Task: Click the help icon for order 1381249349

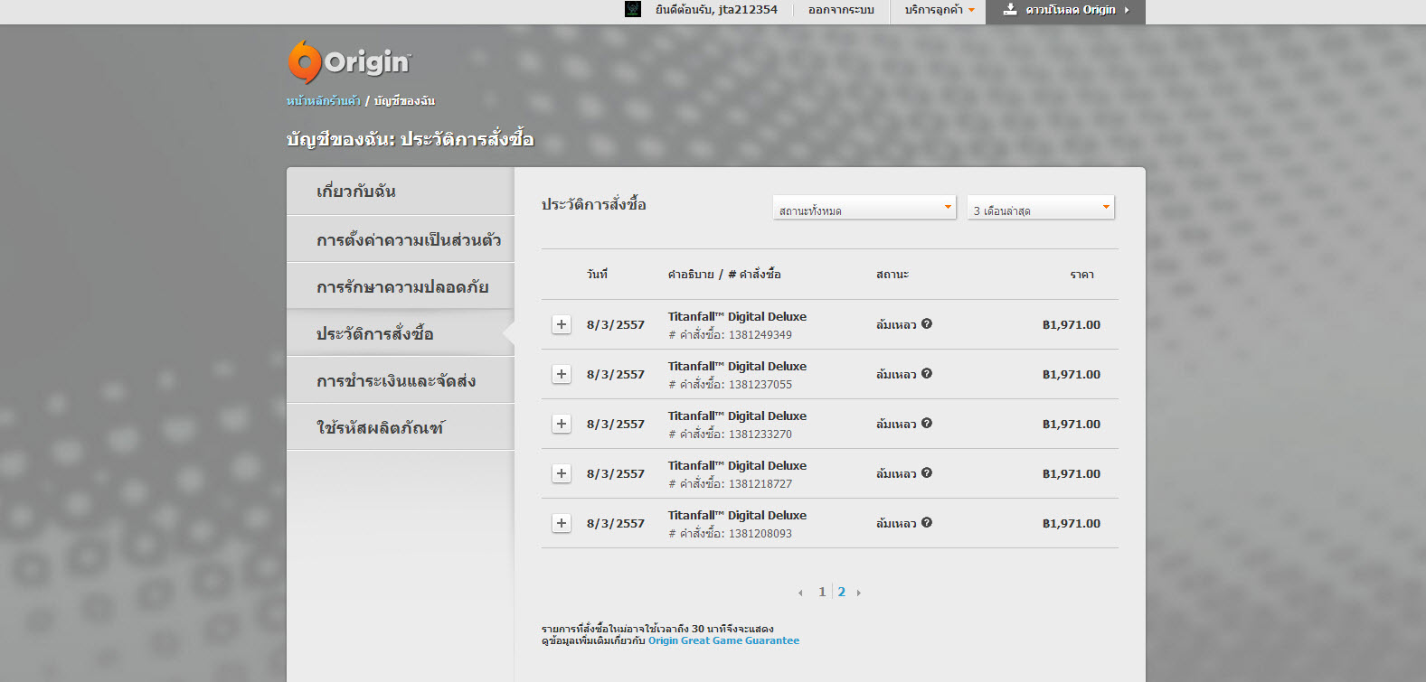Action: (927, 323)
